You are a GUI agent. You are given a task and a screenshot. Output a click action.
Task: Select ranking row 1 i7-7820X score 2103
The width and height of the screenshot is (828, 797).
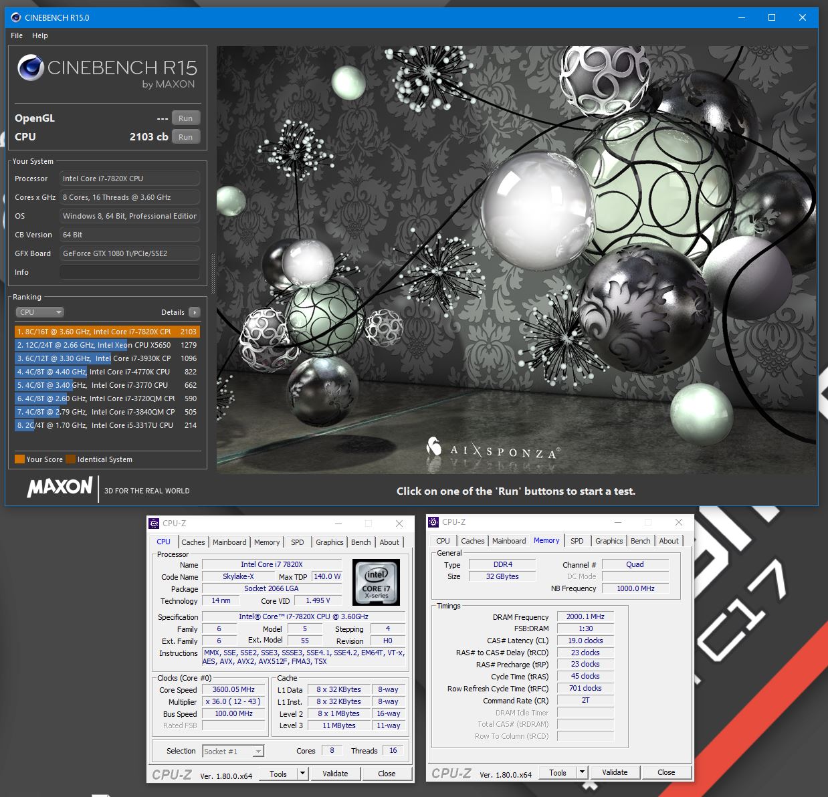(107, 332)
